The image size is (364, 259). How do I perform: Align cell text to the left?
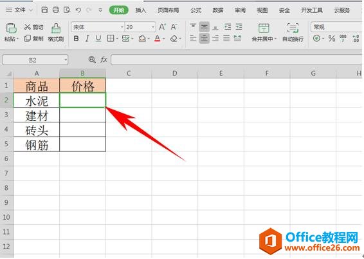193,39
